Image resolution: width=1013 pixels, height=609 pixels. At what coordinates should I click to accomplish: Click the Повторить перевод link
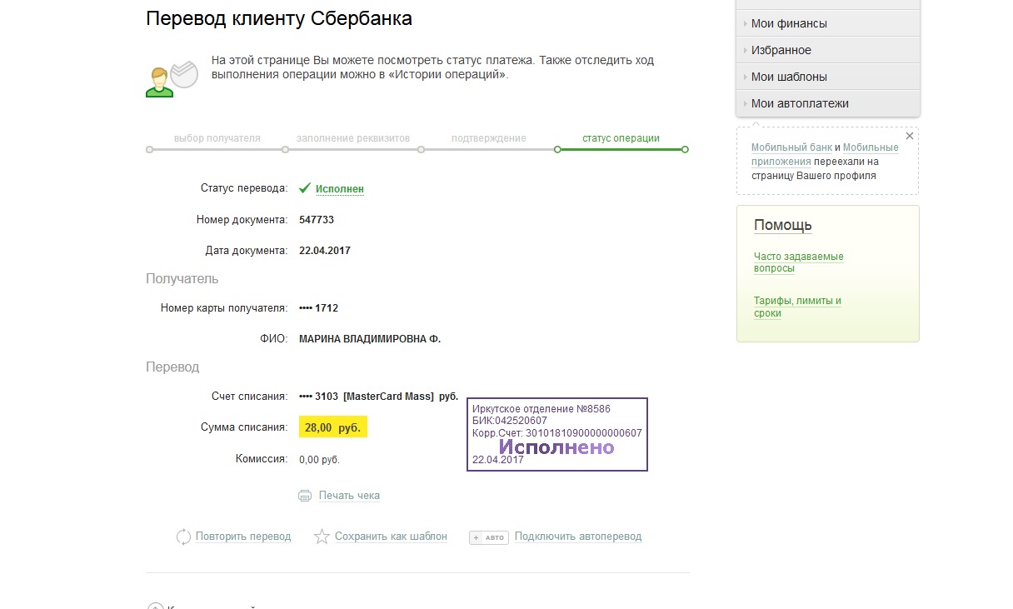[243, 537]
